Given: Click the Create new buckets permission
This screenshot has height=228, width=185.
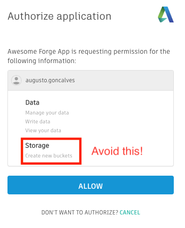Looking at the screenshot, I should point(49,156).
